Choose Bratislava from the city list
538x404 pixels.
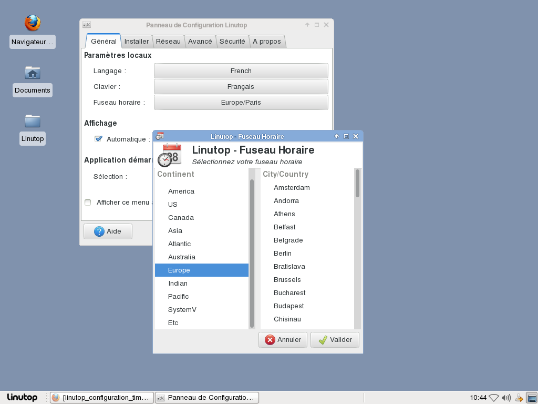tap(307, 267)
